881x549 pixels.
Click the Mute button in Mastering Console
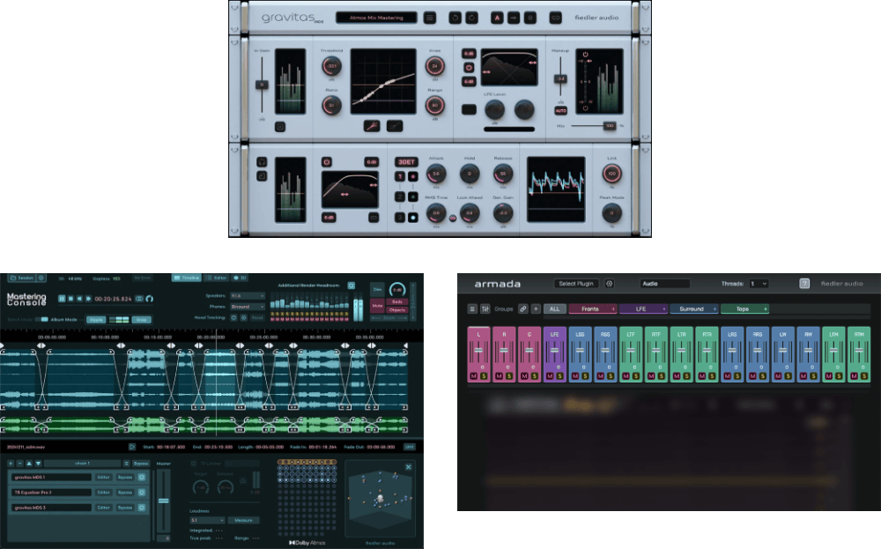tap(377, 306)
